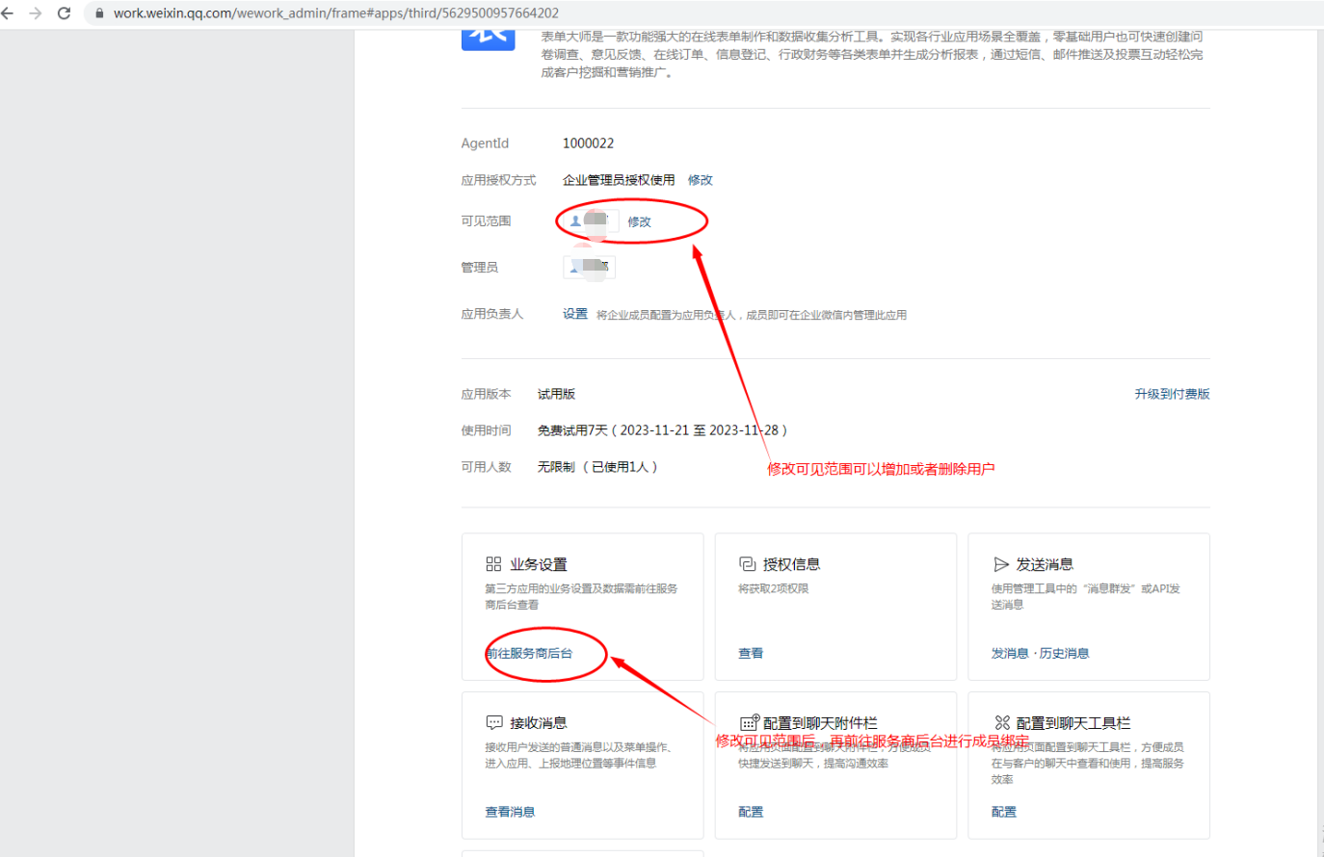Click 查看 under 授权信息
Image resolution: width=1324 pixels, height=857 pixels.
tap(751, 653)
